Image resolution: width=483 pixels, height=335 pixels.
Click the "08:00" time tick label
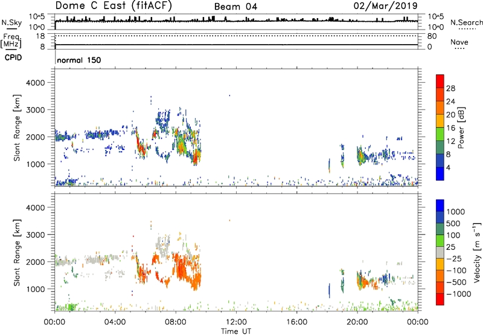point(176,322)
